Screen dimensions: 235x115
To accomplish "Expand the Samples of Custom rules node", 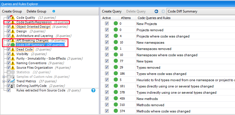I will pyautogui.click(x=4, y=77).
